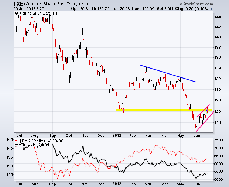229x187 pixels.
Task: Click the bar-chart icon before FXE (Daily)
Action: 16,14
